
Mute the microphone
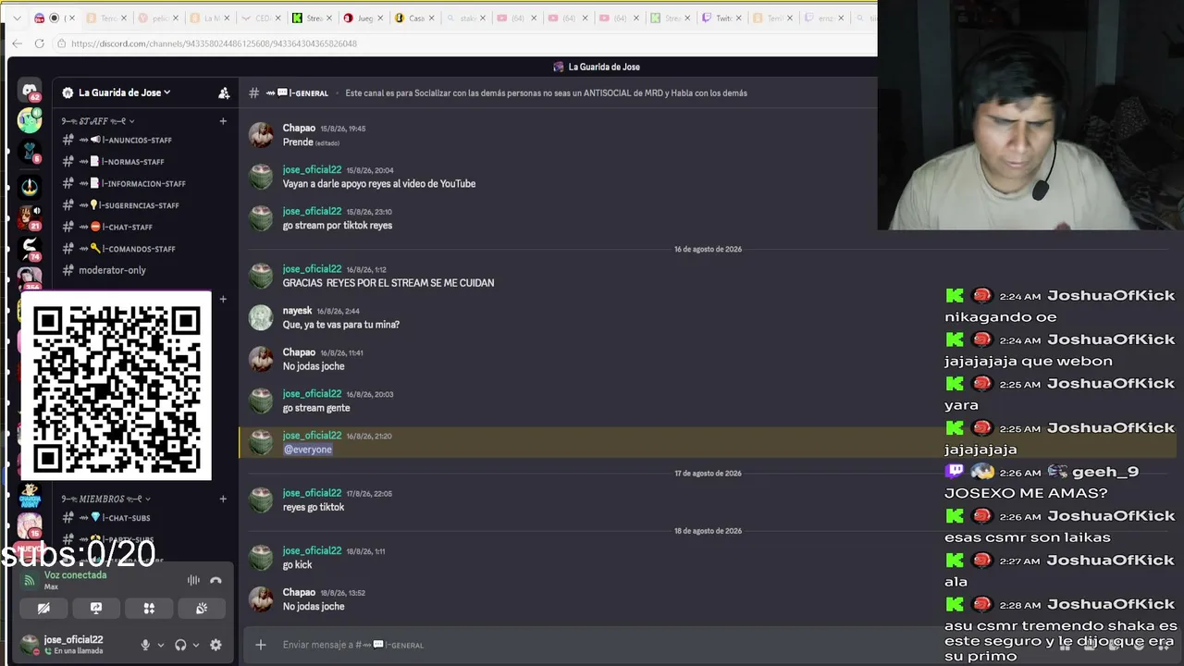point(145,645)
